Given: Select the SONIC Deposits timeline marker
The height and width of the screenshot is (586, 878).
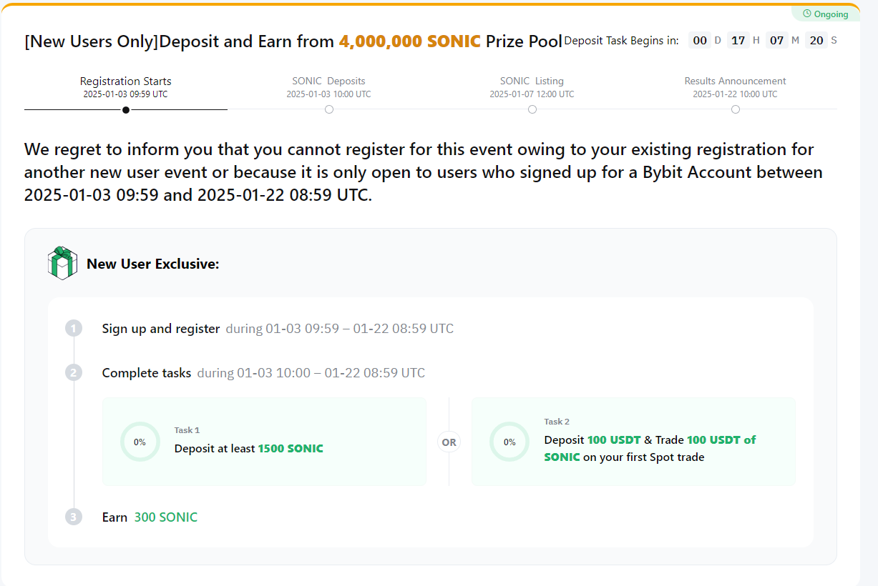Looking at the screenshot, I should pyautogui.click(x=329, y=109).
